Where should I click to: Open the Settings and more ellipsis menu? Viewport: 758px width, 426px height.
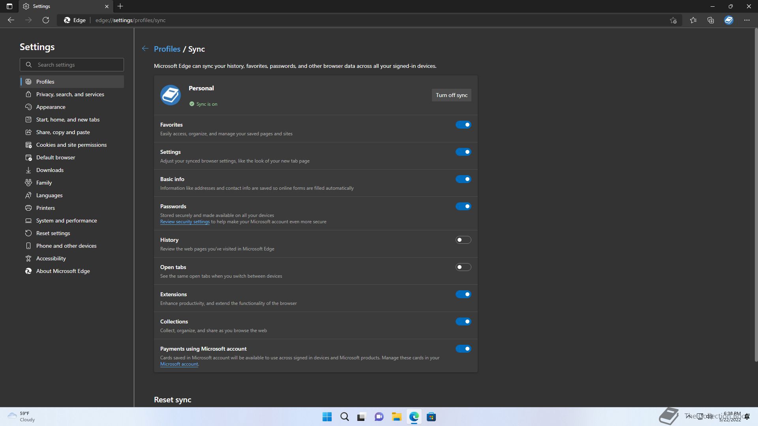click(747, 20)
